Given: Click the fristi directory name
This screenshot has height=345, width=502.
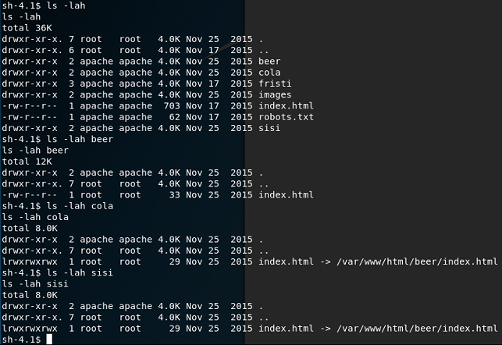Looking at the screenshot, I should pos(275,83).
